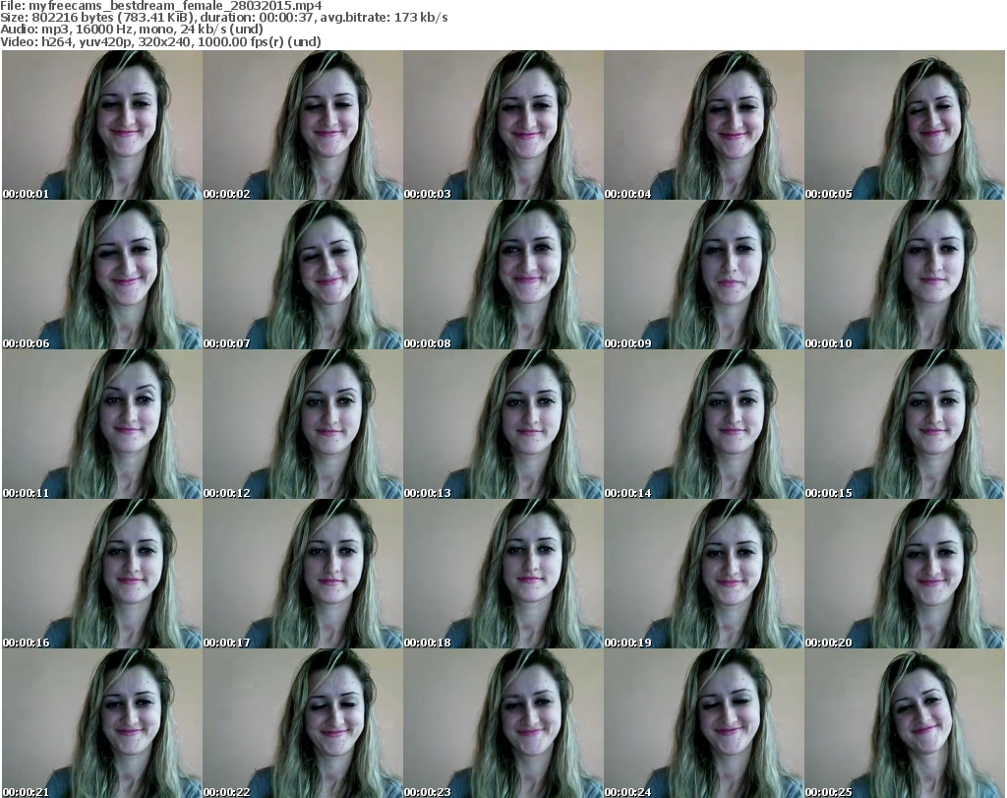Select the thumbnail stamped 00:00:24
Viewport: 1007px width, 798px height.
tap(704, 723)
